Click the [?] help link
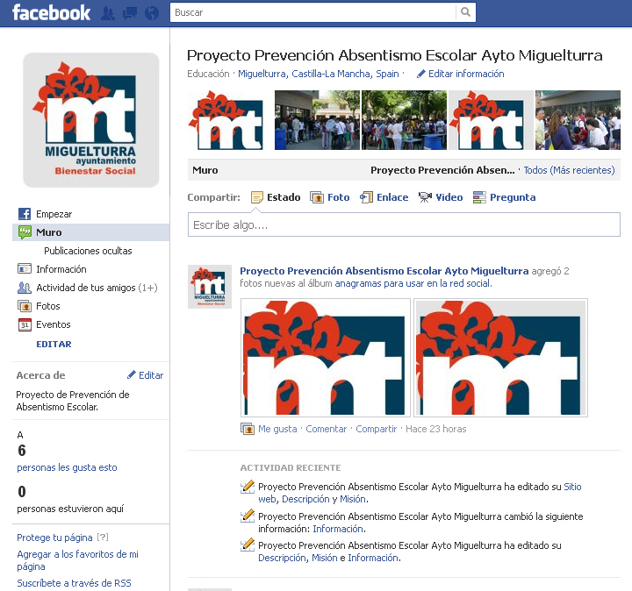632x591 pixels. pos(103,537)
